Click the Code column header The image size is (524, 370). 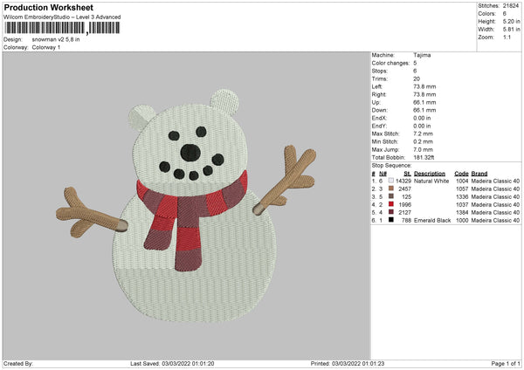(462, 173)
